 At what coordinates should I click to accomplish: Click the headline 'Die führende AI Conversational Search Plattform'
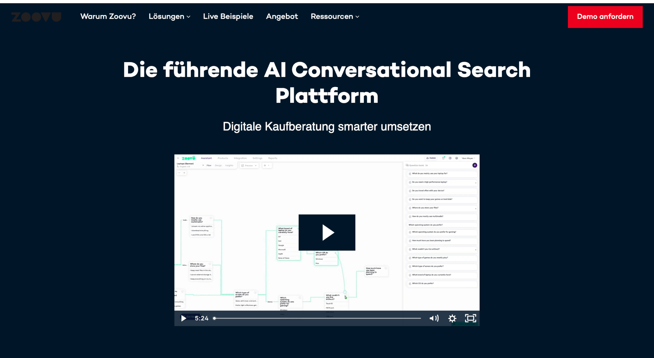point(327,82)
